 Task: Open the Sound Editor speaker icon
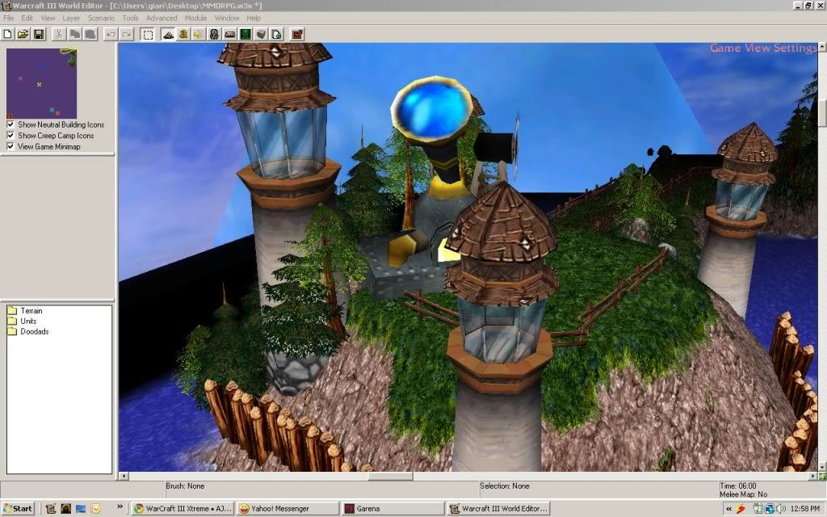199,34
